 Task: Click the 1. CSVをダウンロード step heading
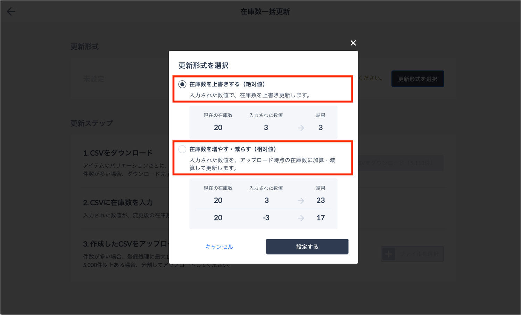click(118, 153)
